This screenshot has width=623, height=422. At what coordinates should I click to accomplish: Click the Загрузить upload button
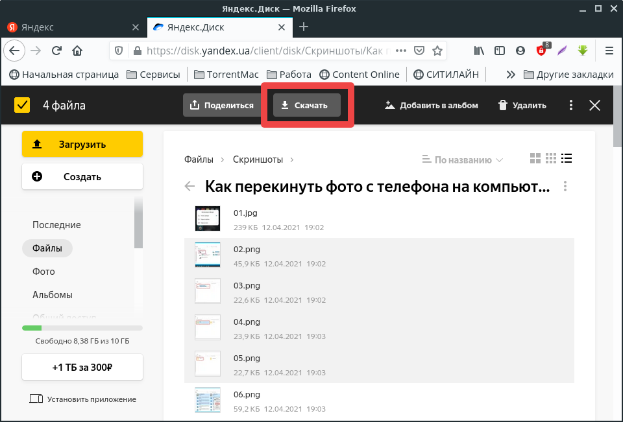click(x=82, y=145)
